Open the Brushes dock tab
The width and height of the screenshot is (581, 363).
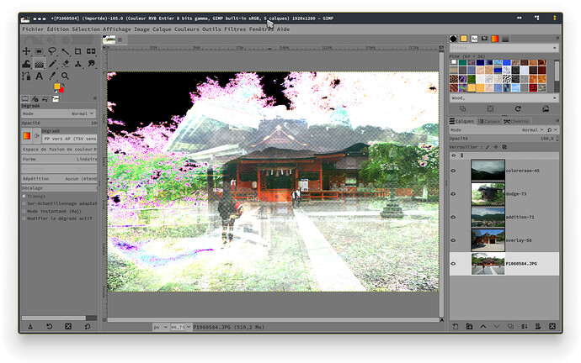(453, 39)
